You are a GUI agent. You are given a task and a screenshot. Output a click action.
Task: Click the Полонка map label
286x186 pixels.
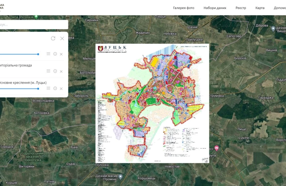pyautogui.click(x=102, y=165)
